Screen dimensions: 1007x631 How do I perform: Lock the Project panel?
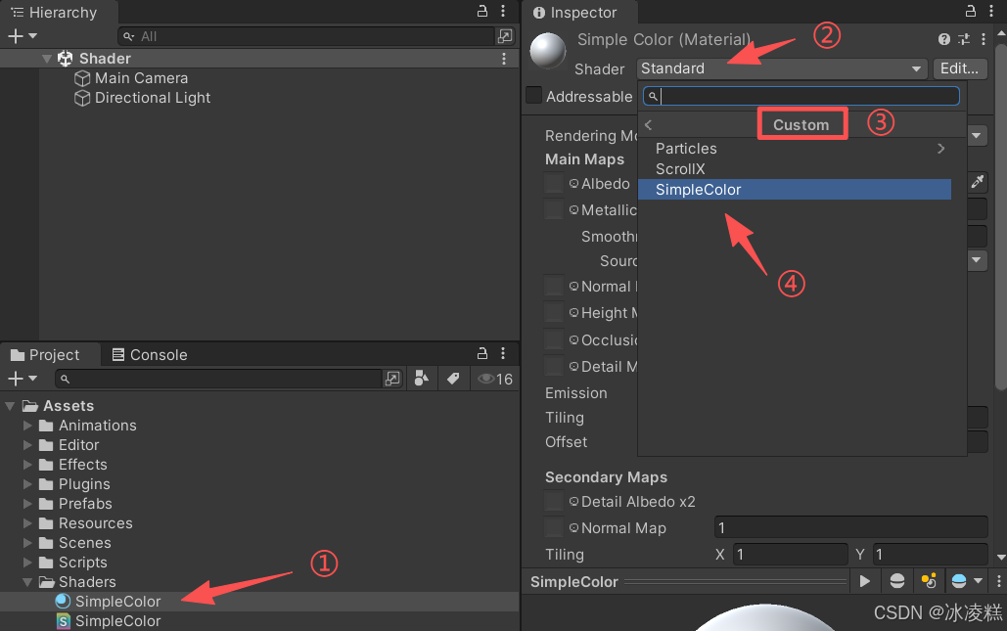(481, 354)
